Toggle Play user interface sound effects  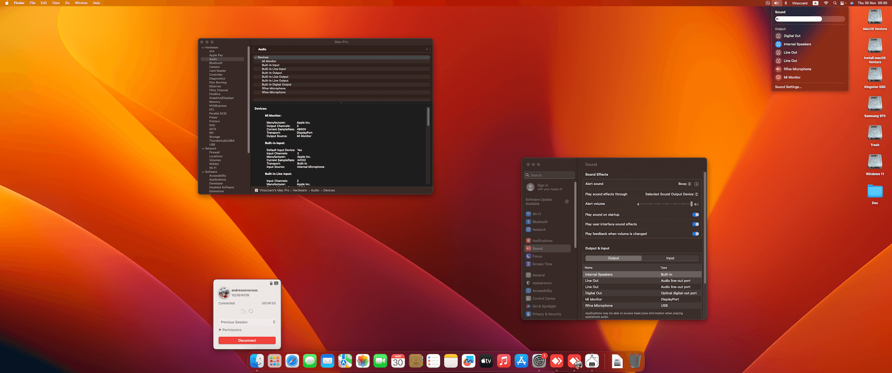coord(695,224)
